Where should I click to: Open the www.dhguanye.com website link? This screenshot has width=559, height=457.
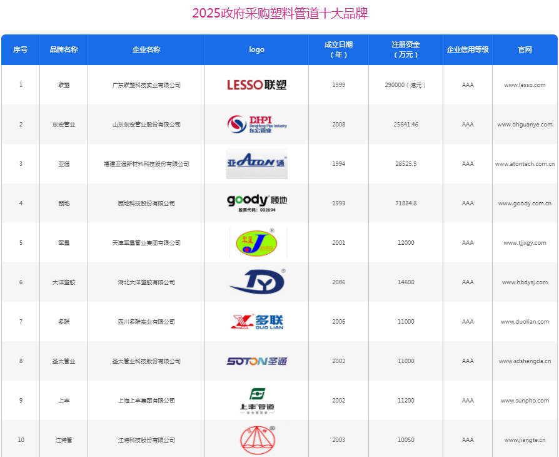525,125
